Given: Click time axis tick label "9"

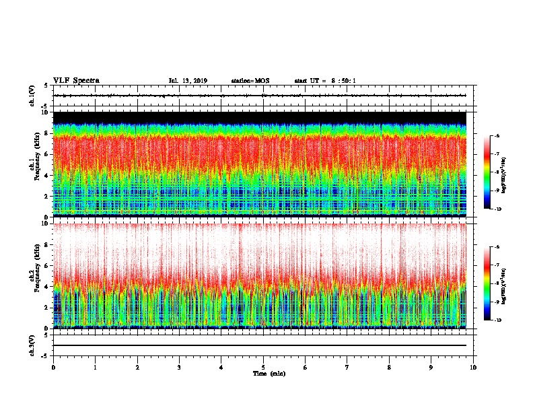Looking at the screenshot, I should [431, 368].
